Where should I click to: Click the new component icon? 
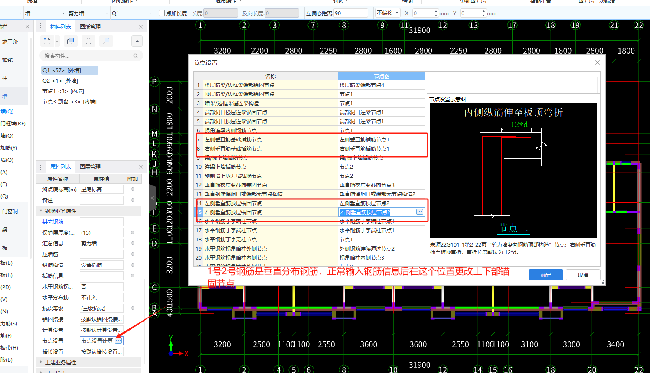click(47, 41)
